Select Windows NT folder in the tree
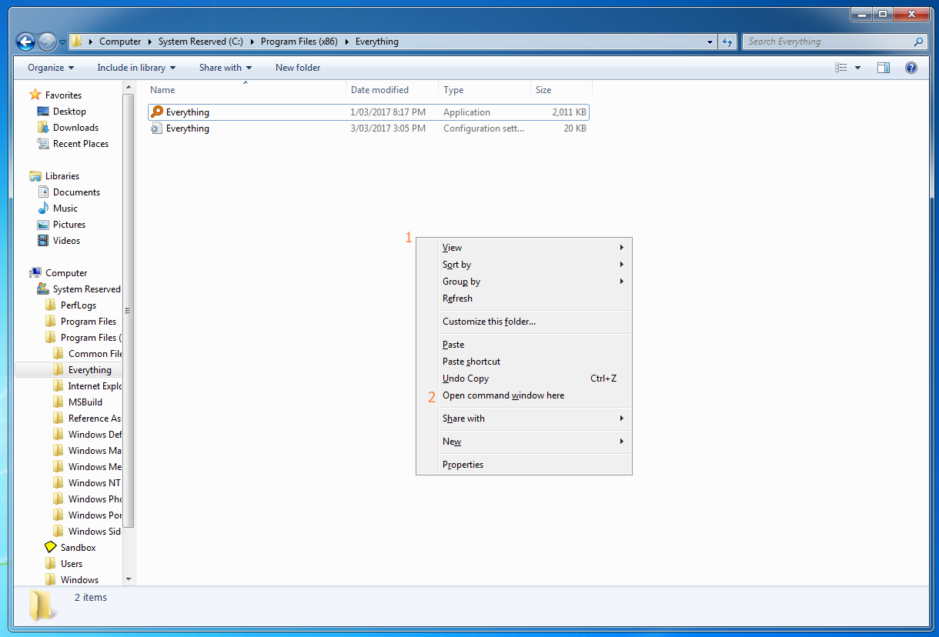The image size is (939, 637). pos(94,483)
